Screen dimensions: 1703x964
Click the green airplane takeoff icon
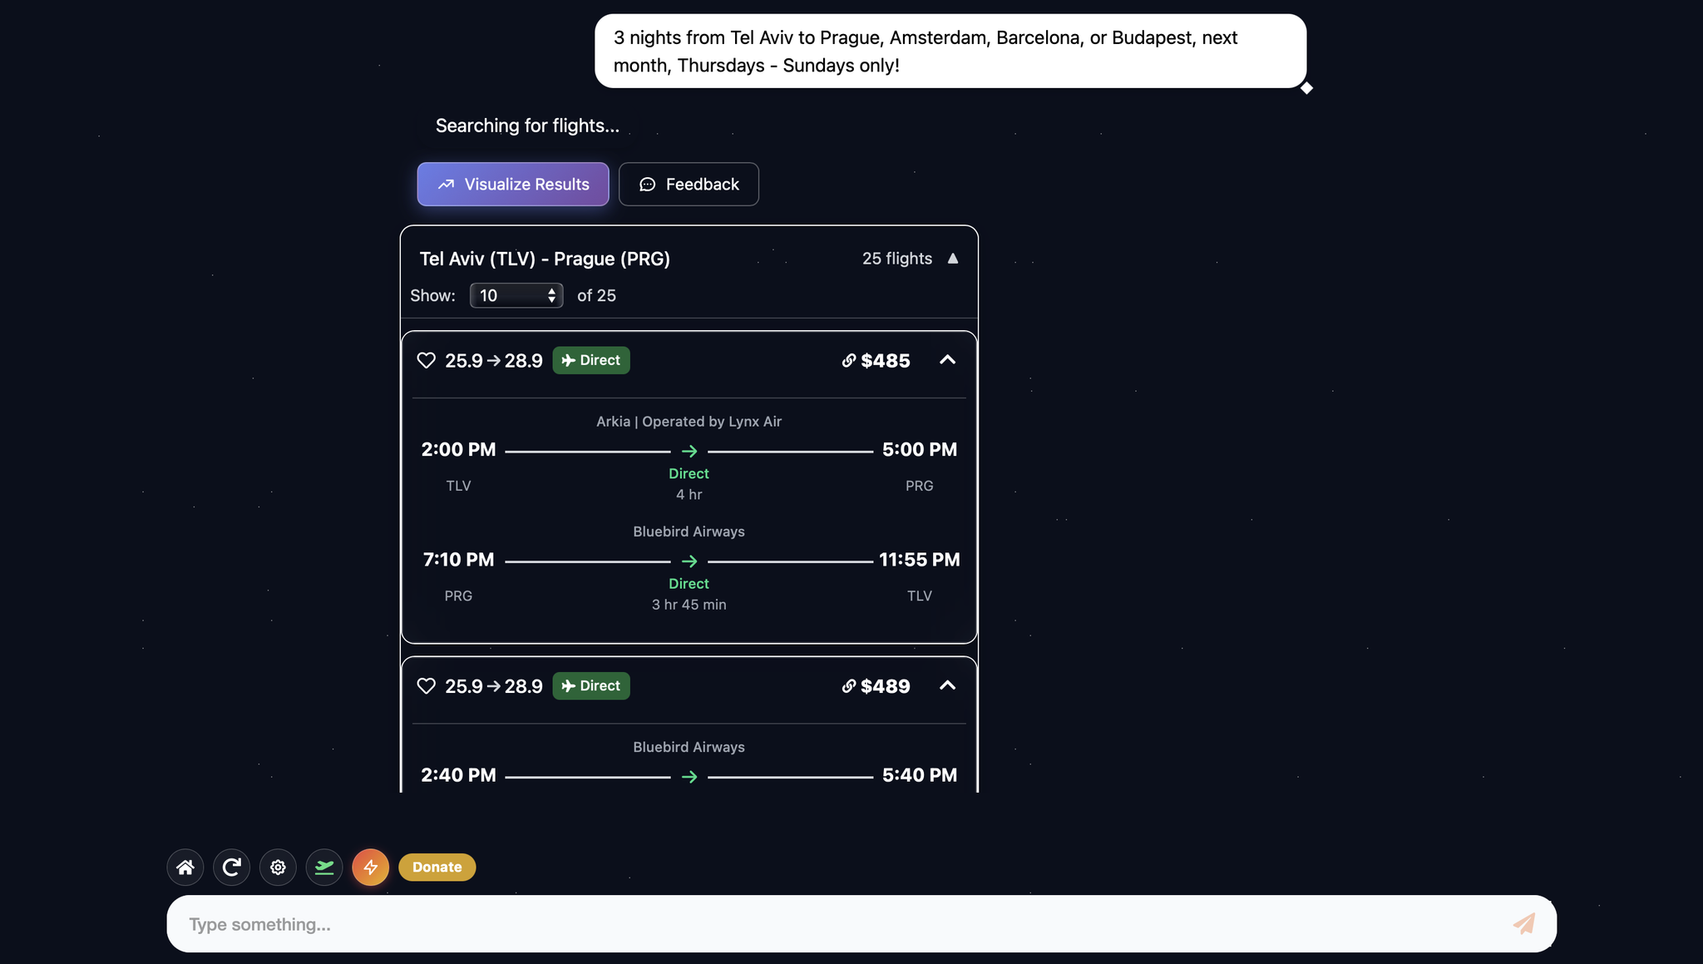(324, 868)
